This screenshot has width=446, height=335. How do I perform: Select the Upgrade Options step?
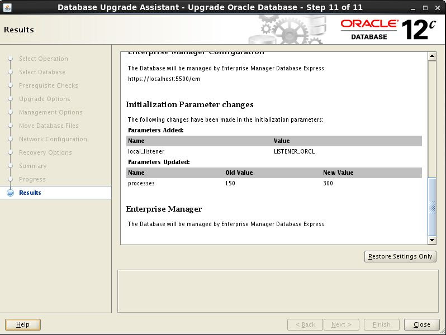coord(44,99)
